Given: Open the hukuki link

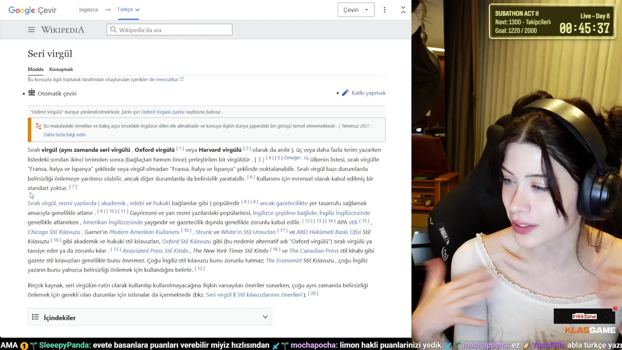Looking at the screenshot, I should click(x=161, y=203).
